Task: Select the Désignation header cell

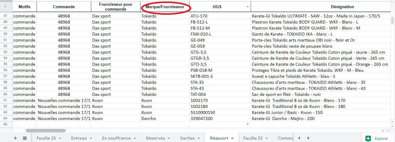Action: point(320,7)
